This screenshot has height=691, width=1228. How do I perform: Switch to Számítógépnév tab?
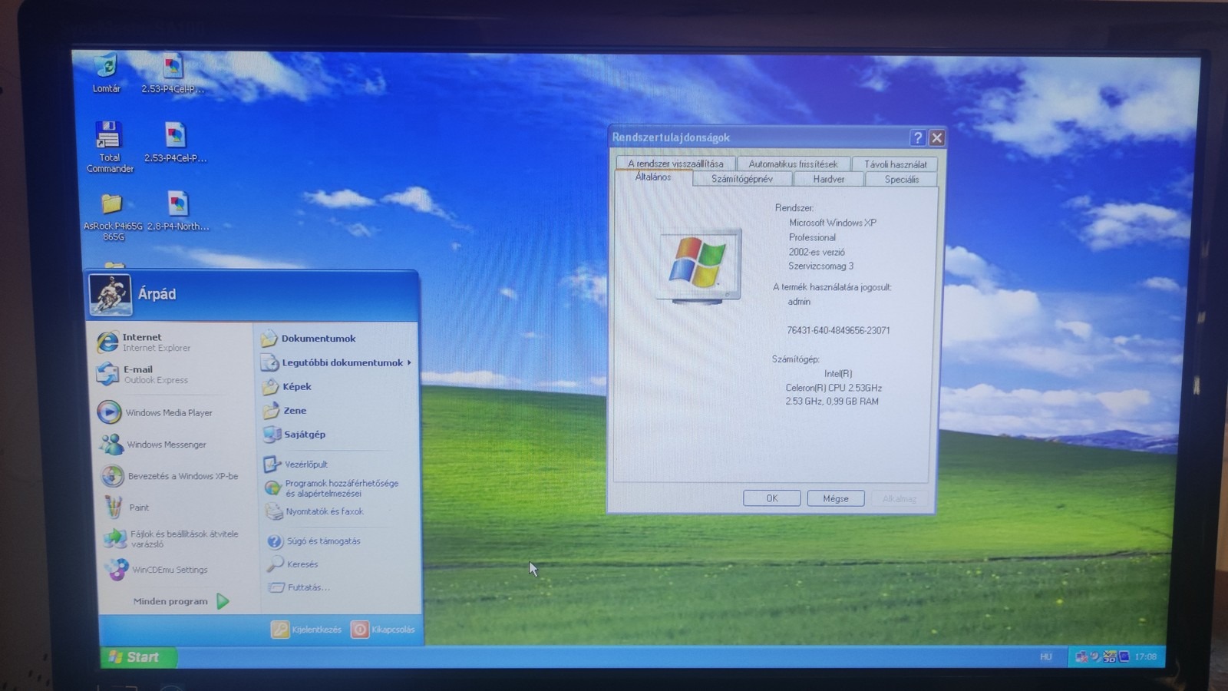click(x=741, y=179)
